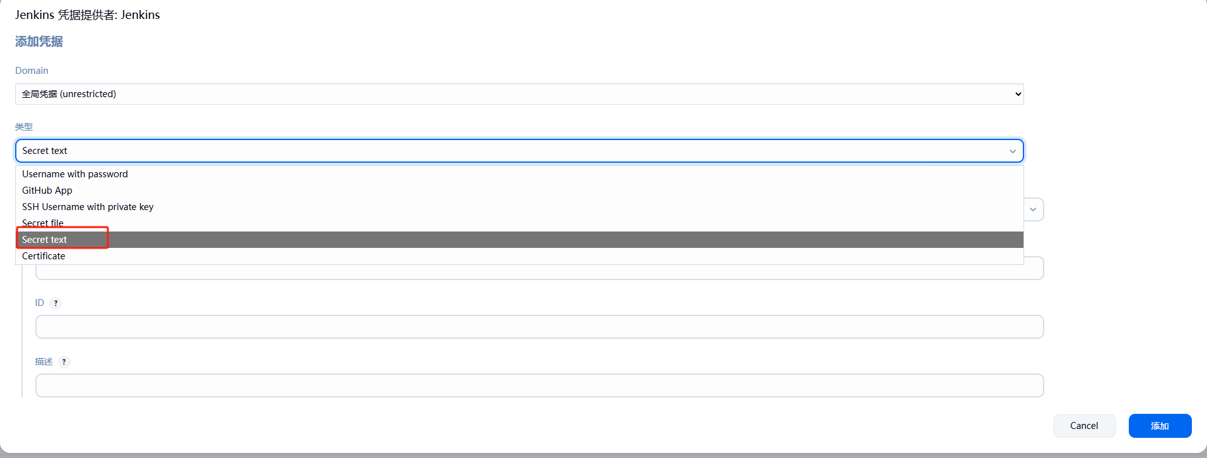Click the Domain field label
Viewport: 1207px width, 458px height.
(32, 71)
